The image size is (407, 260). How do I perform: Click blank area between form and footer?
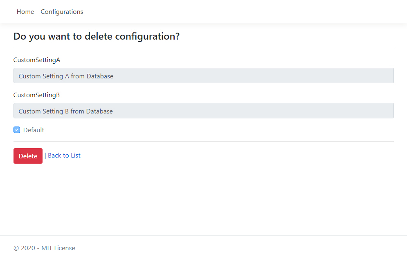point(203,200)
